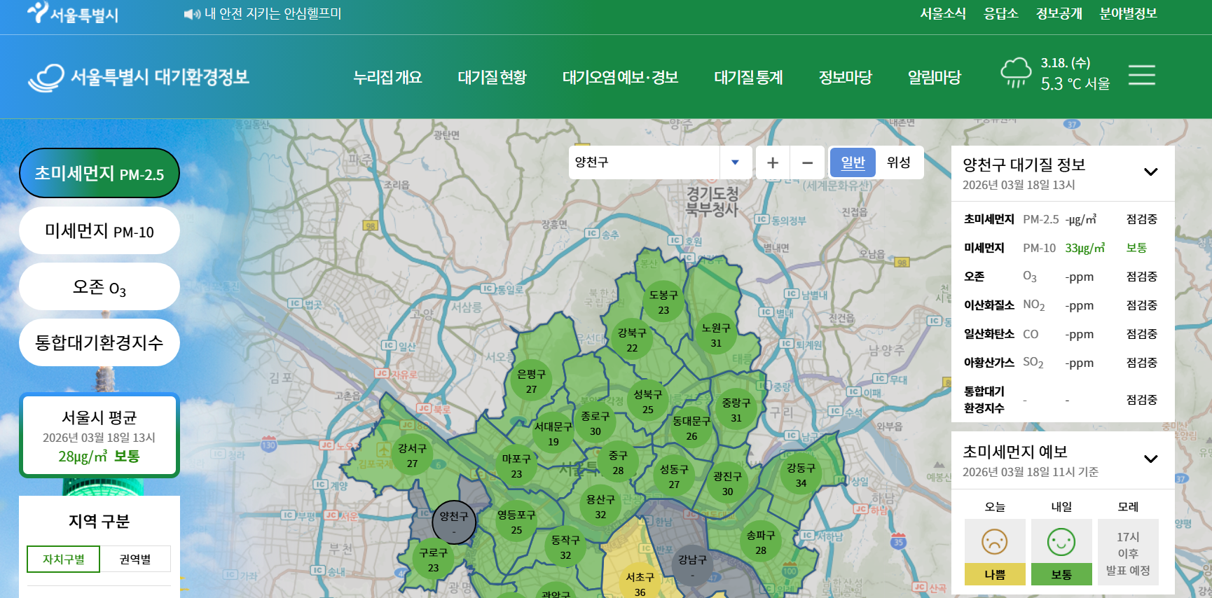Click the green 보통 forecast label
The image size is (1212, 598).
(x=1061, y=574)
